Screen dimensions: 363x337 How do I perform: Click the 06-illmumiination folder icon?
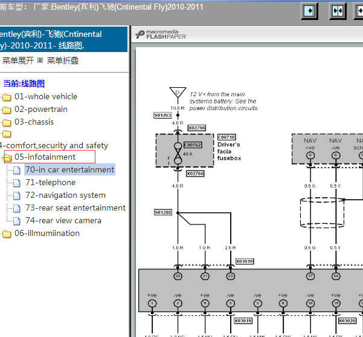pos(7,234)
